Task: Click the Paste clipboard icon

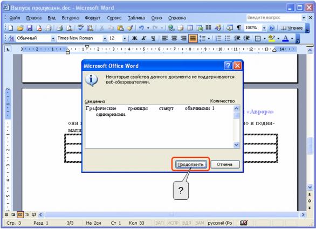Action: pyautogui.click(x=120, y=28)
